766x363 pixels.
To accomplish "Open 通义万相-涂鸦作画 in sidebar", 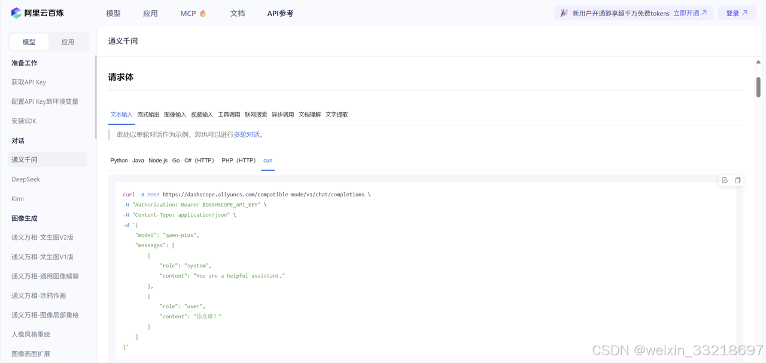I will coord(38,296).
